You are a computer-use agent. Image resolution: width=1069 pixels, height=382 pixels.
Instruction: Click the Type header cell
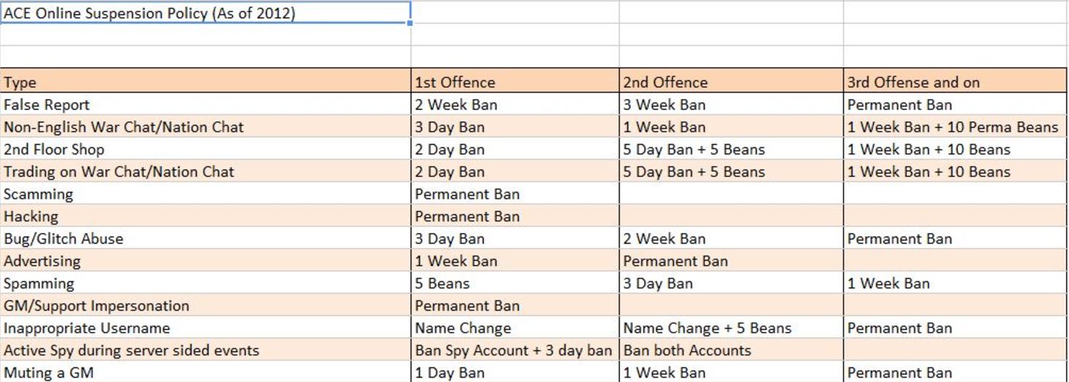206,81
